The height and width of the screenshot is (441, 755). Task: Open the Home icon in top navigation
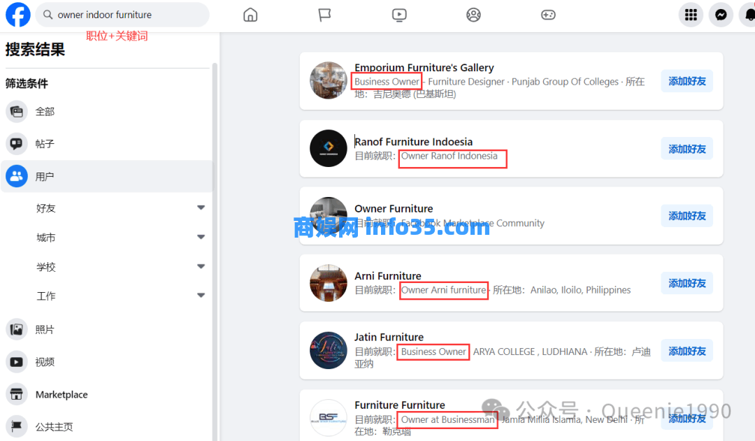tap(250, 15)
